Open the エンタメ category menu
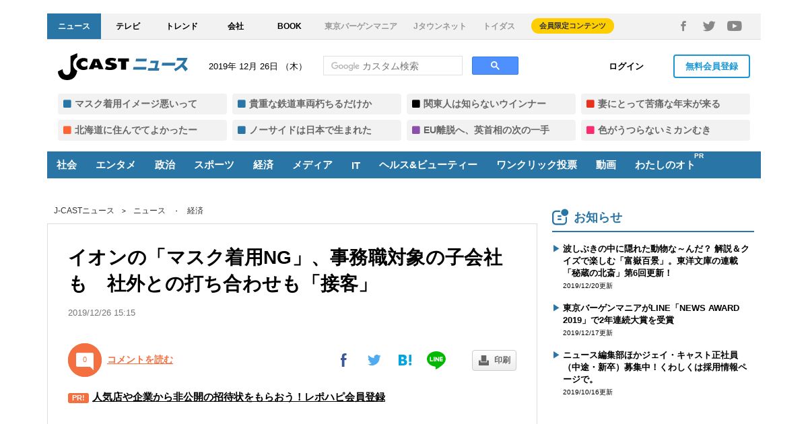This screenshot has width=808, height=424. tap(116, 165)
